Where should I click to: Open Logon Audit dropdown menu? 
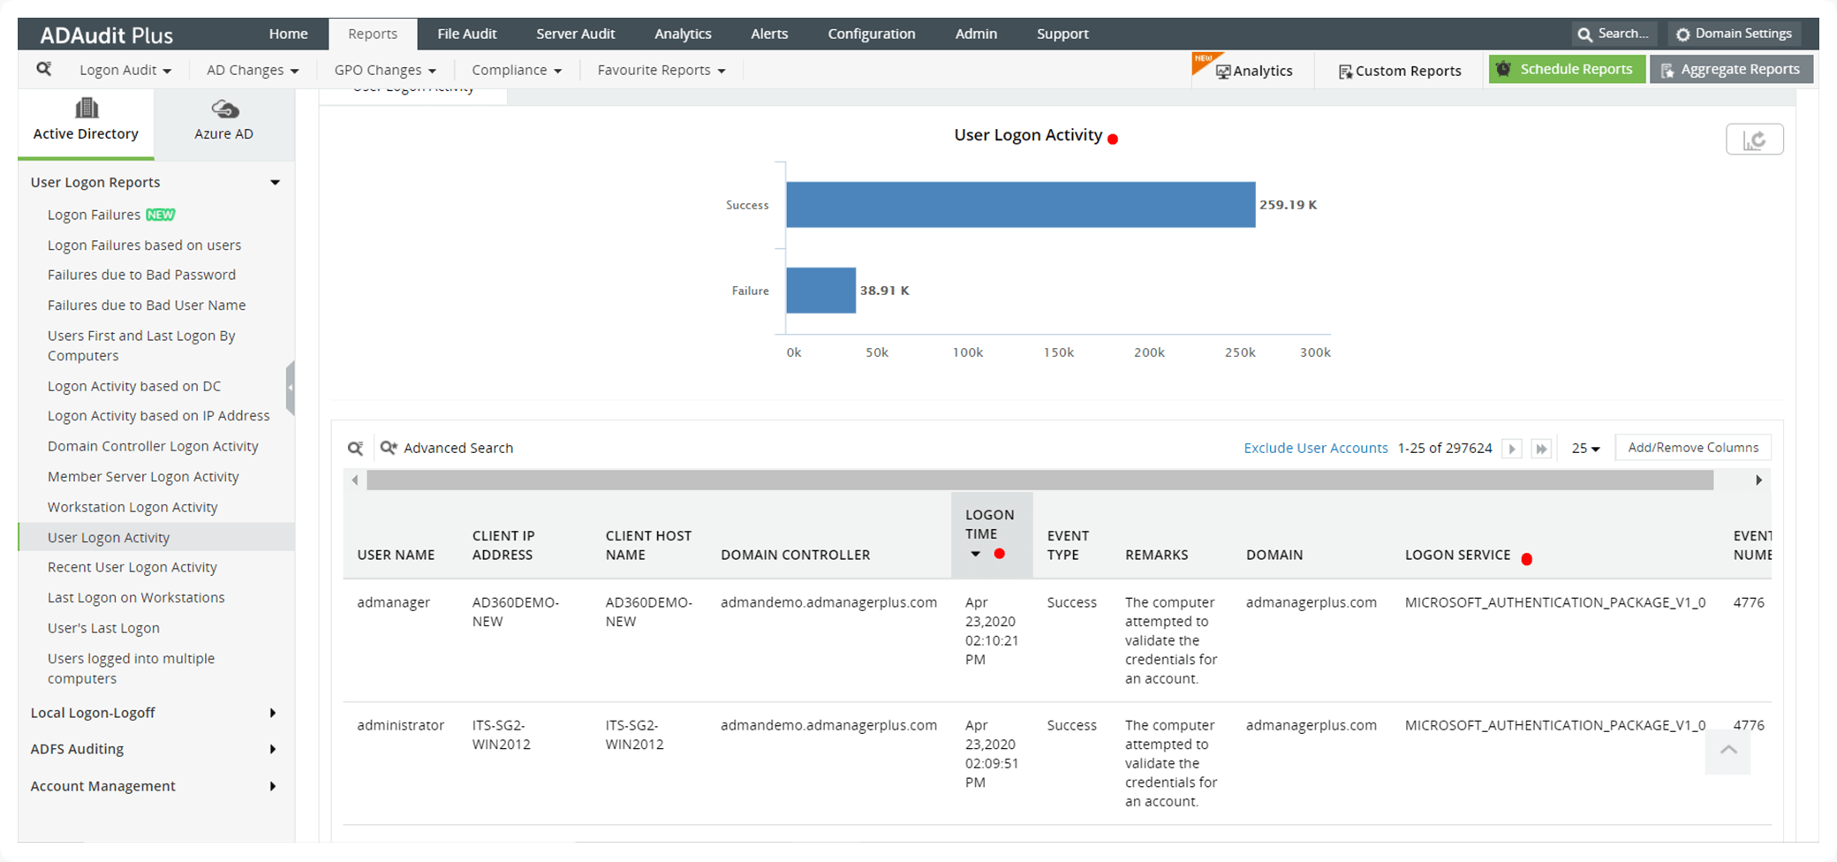(x=125, y=70)
